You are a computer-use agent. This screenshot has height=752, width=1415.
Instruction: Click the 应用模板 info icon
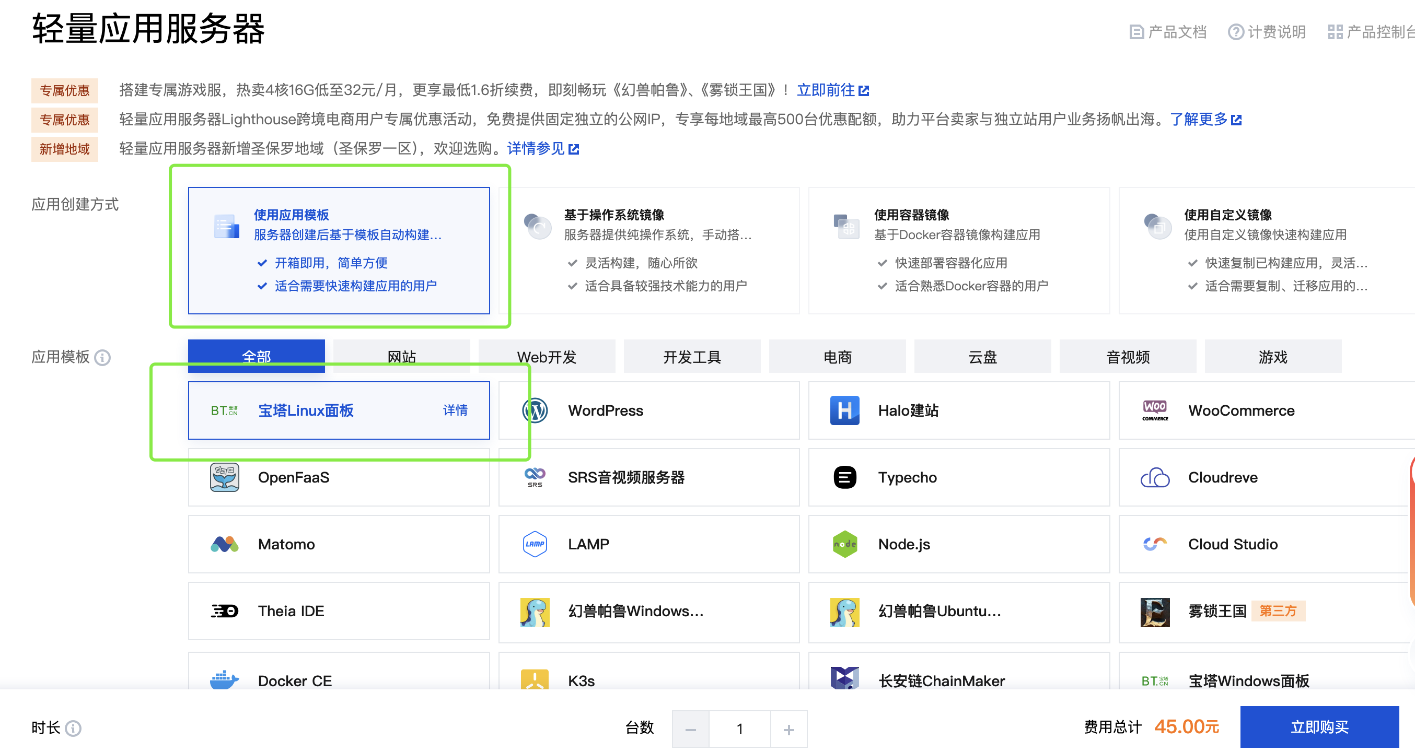click(x=102, y=358)
